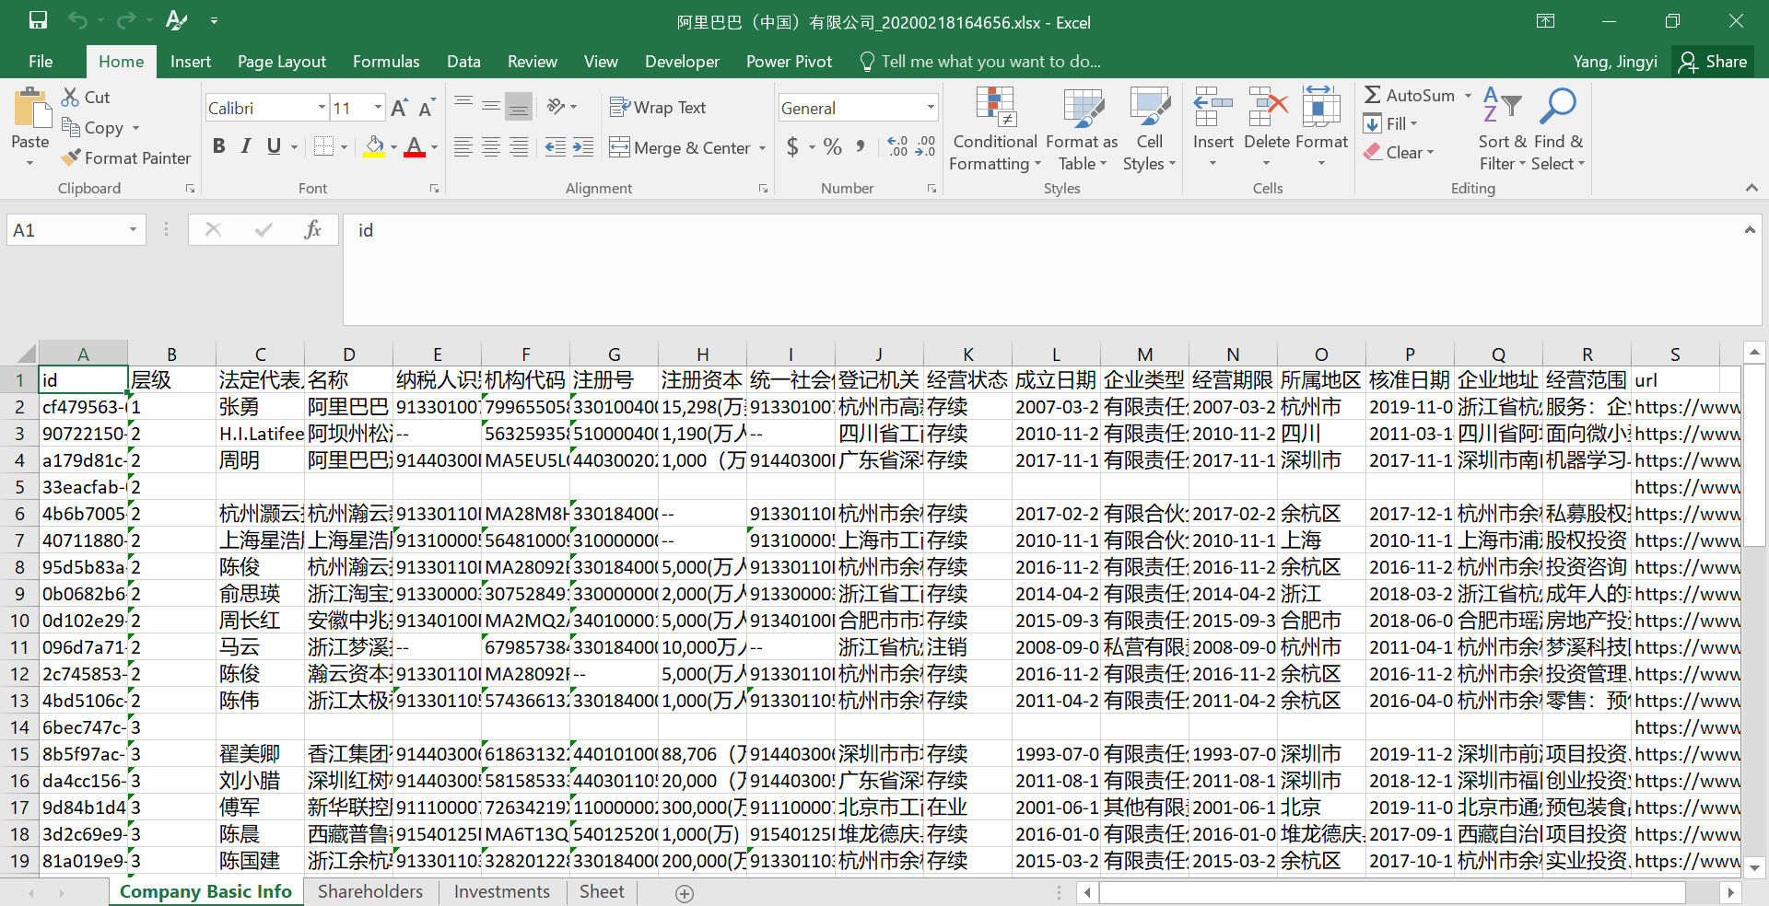Toggle Center horizontal alignment
The width and height of the screenshot is (1769, 906).
491,147
